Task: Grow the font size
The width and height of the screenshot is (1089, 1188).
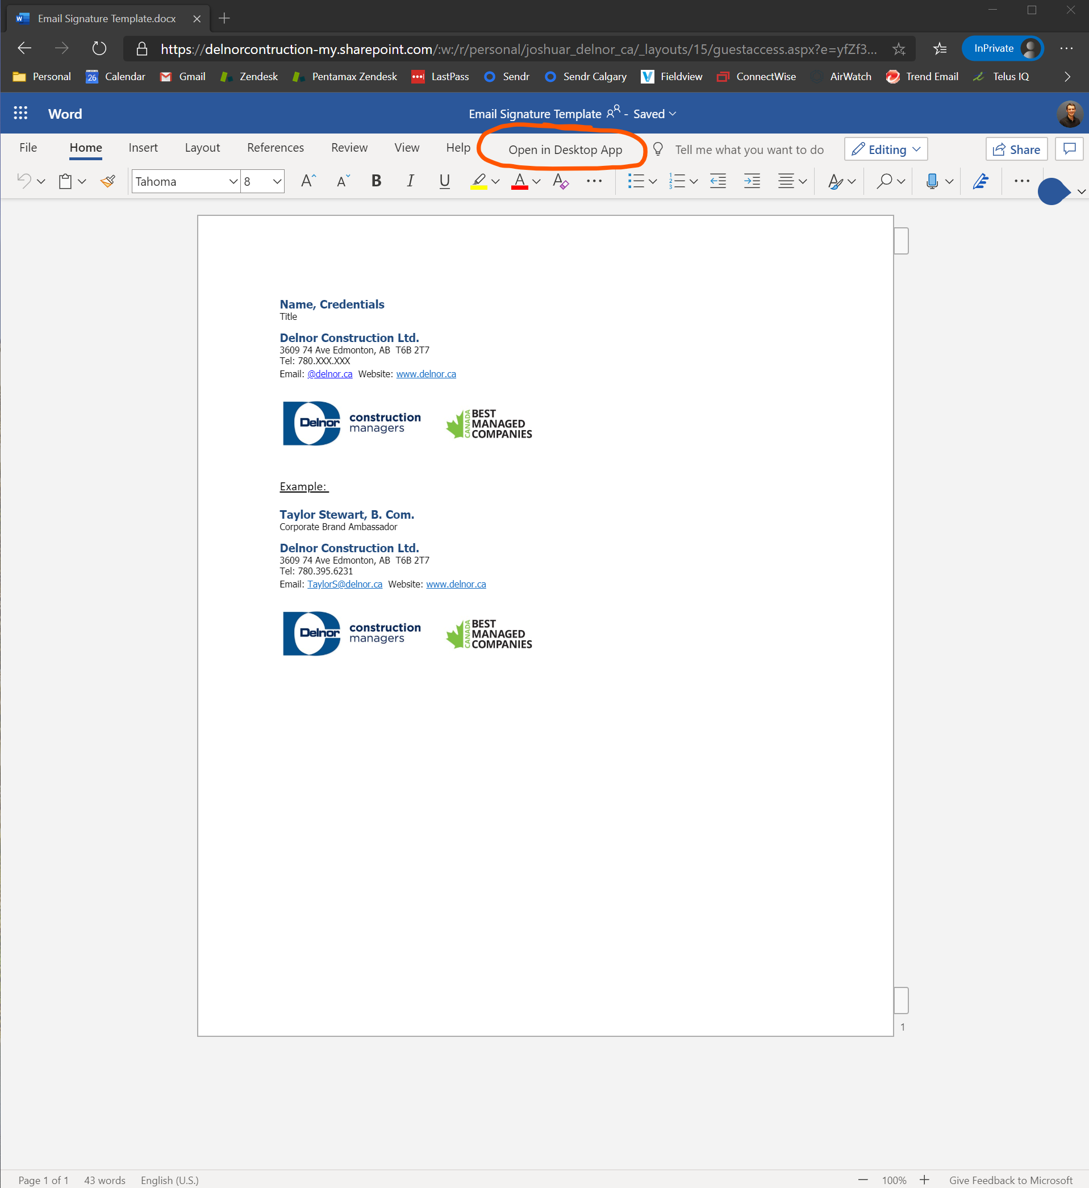Action: click(x=308, y=181)
